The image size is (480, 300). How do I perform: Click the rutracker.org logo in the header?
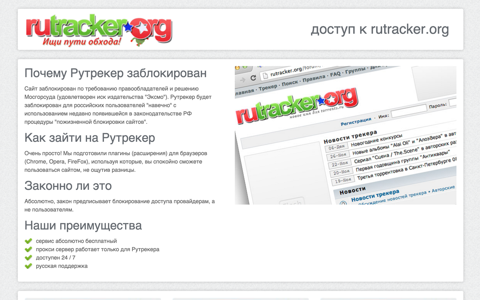99,30
